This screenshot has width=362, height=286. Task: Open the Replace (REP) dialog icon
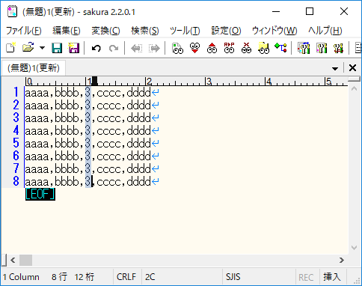tap(229, 48)
